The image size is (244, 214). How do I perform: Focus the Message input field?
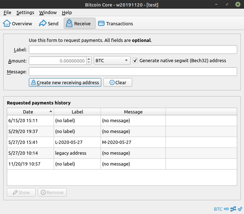(133, 72)
